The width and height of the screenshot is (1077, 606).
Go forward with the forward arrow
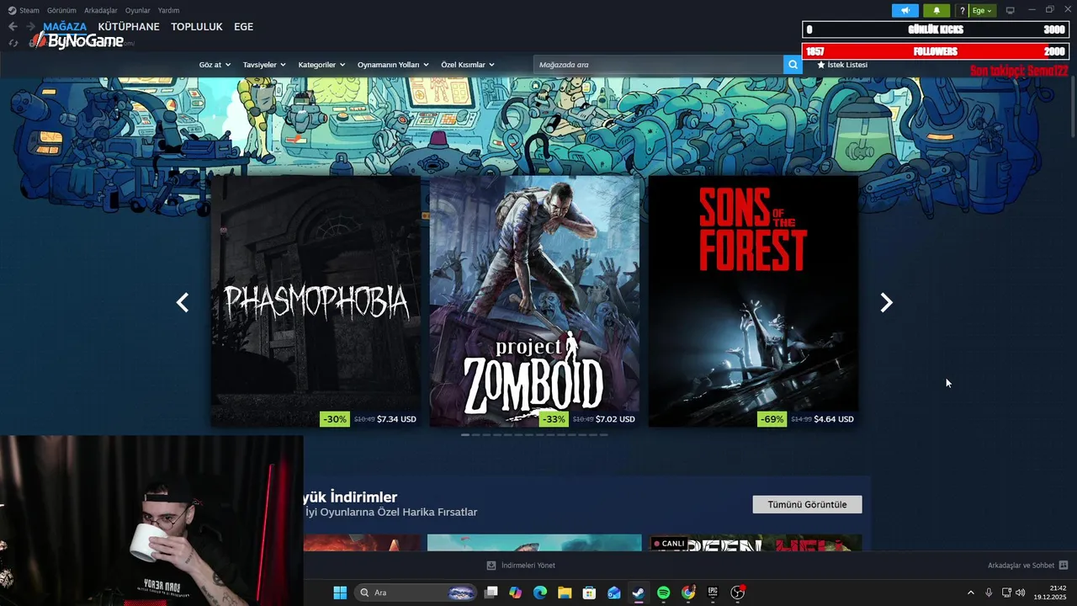tap(30, 27)
